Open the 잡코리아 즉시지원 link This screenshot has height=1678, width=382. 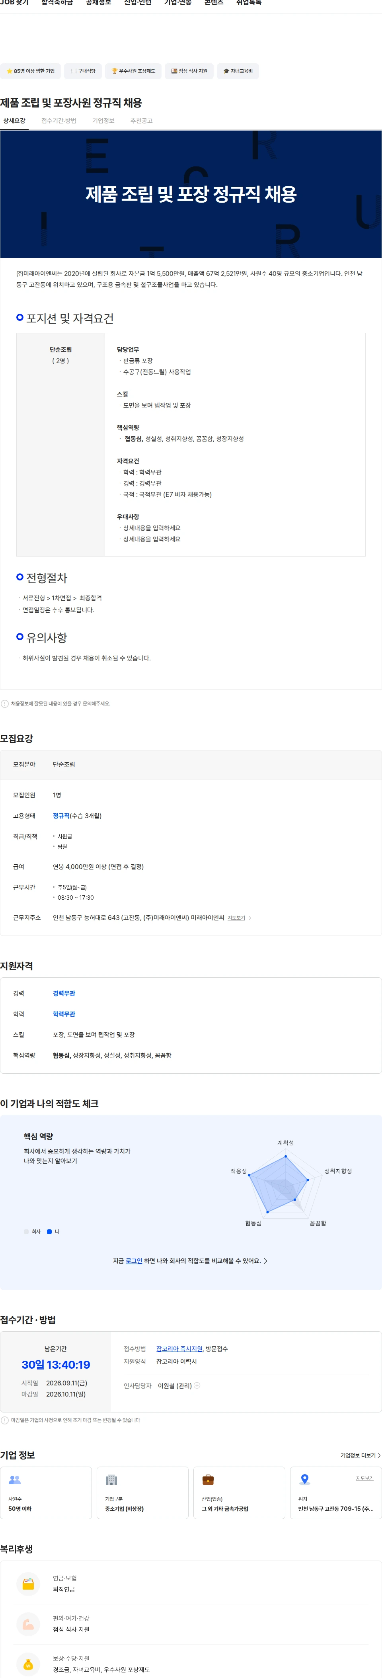click(179, 1348)
